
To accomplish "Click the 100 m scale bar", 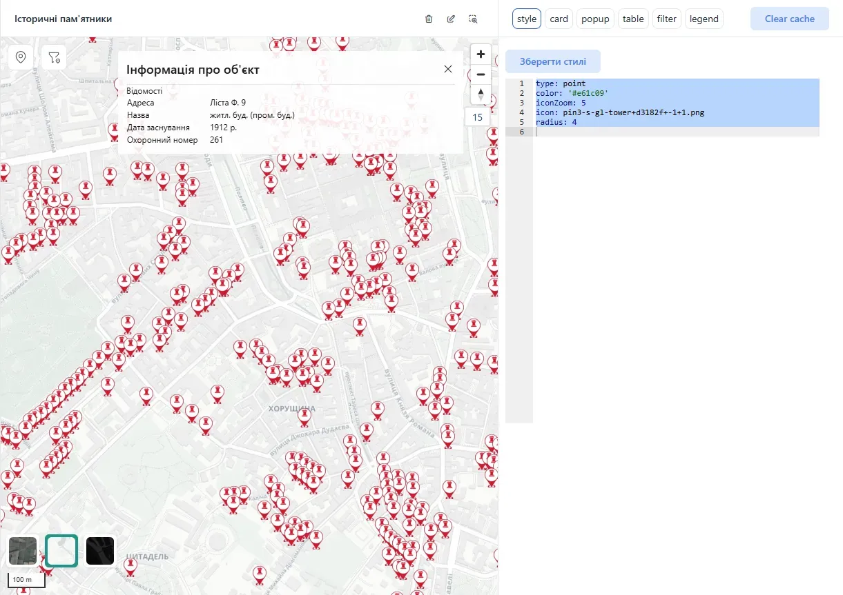I will 26,580.
